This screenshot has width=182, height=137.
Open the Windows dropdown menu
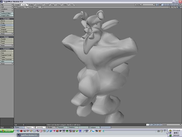[x=7, y=9]
